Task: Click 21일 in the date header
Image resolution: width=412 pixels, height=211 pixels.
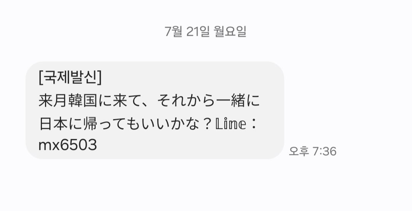Action: (x=198, y=32)
